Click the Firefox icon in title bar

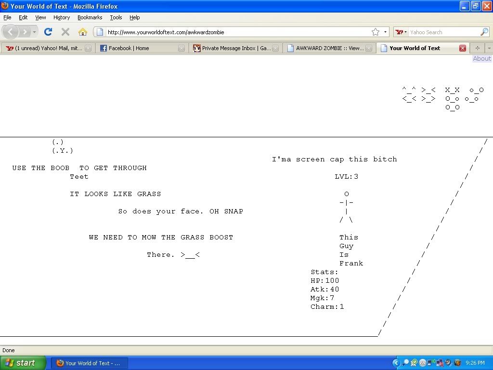(5, 6)
